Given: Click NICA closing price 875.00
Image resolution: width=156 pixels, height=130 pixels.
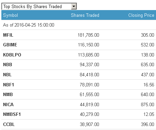Looking at the screenshot, I should point(148,104).
